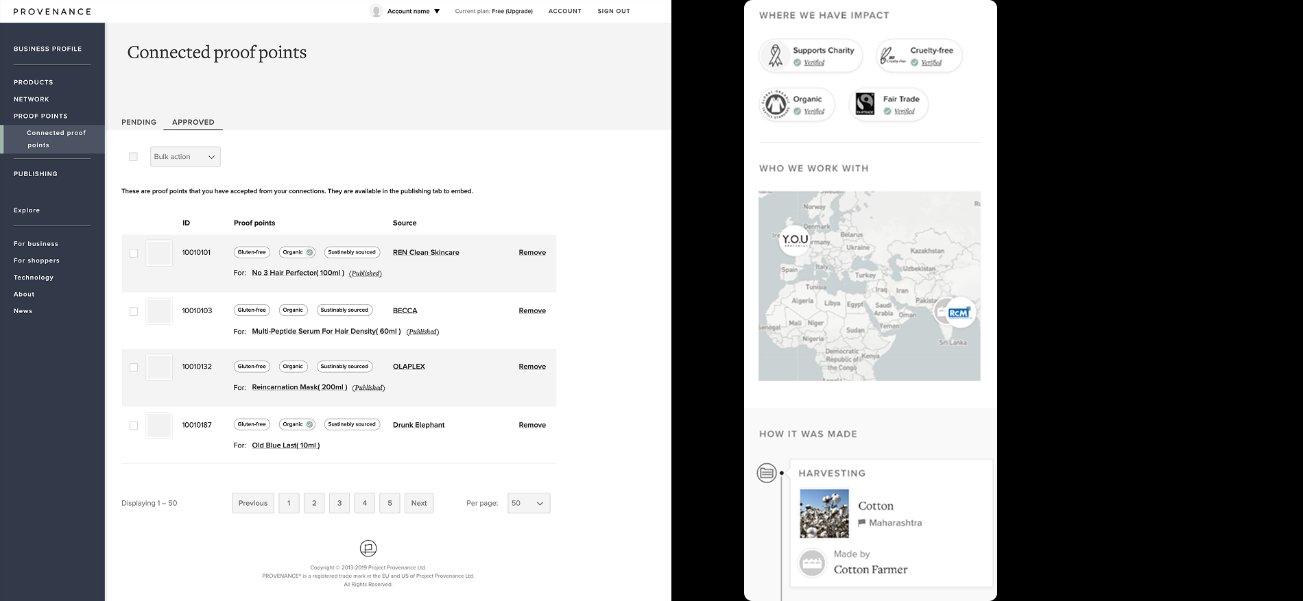Click verified tick under Supports Charity

(798, 62)
